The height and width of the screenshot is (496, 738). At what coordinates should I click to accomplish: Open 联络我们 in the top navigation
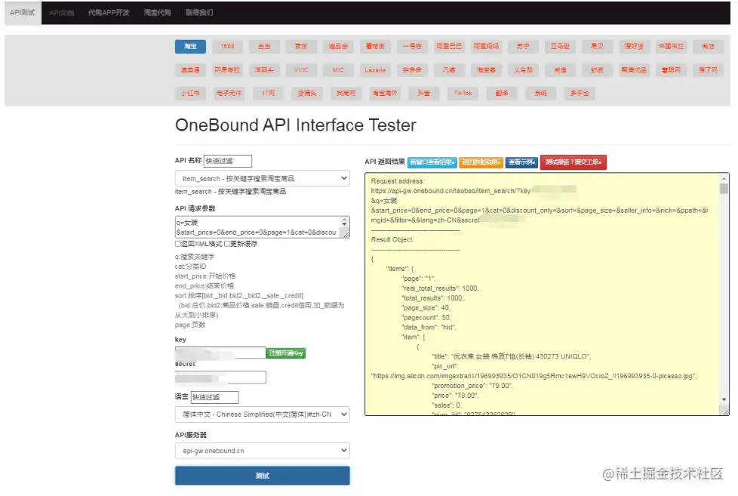point(199,13)
